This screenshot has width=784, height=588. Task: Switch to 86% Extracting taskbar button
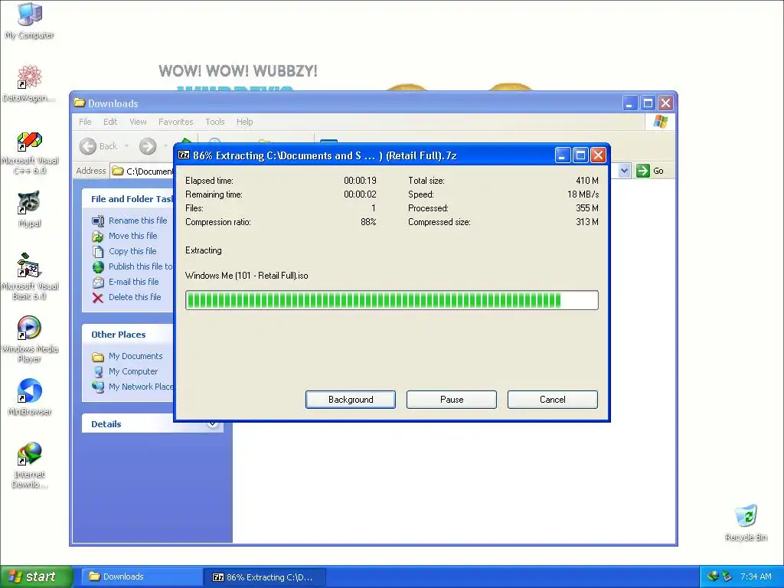tap(265, 577)
